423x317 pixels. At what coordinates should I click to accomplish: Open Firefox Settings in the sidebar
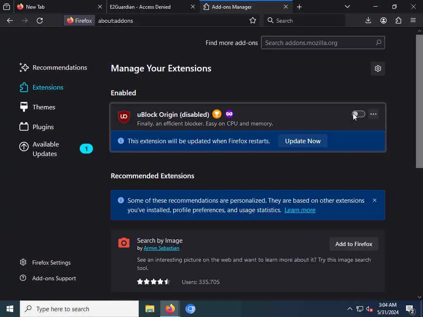(x=45, y=263)
